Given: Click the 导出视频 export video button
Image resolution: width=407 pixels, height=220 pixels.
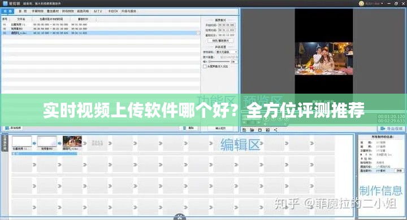Looking at the screenshot, I should pos(391,129).
